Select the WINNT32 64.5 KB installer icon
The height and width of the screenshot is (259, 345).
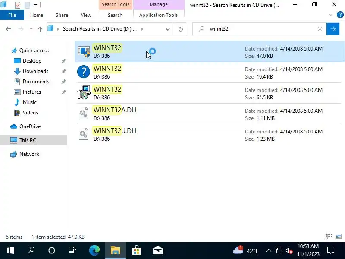(84, 92)
